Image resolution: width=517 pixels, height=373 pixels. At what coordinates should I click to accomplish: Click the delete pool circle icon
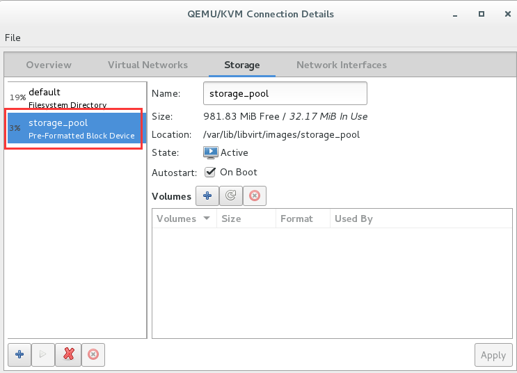pyautogui.click(x=93, y=354)
